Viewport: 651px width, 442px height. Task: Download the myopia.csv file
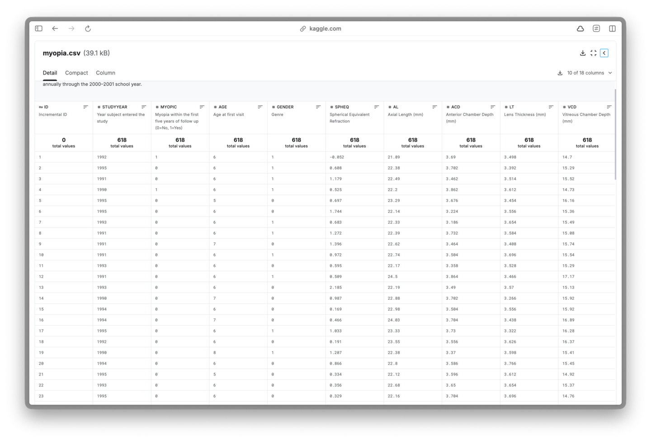tap(583, 53)
